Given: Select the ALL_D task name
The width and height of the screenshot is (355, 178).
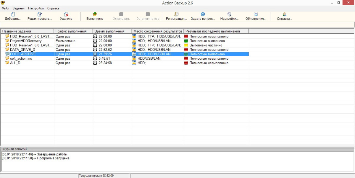Looking at the screenshot, I should (x=15, y=63).
